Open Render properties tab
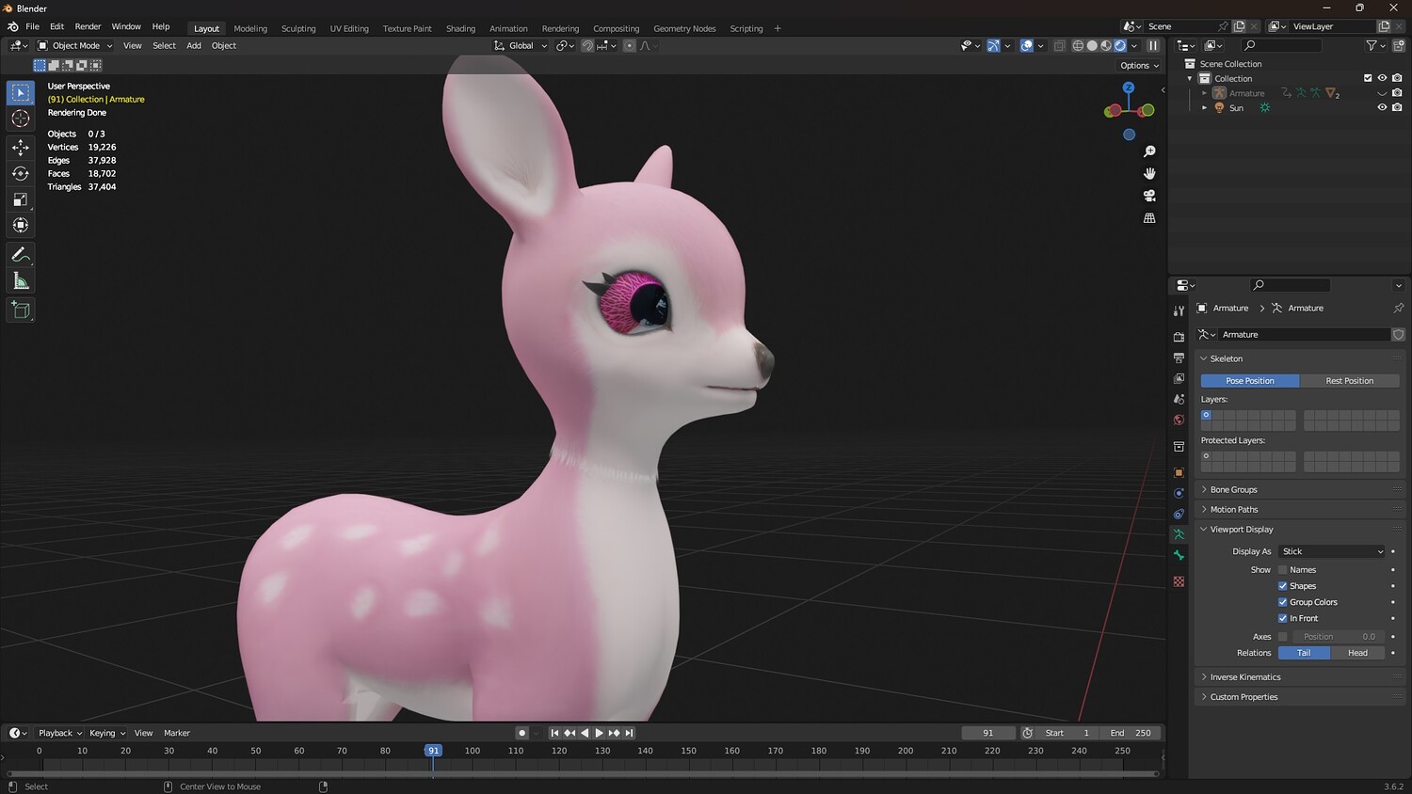1412x794 pixels. (x=1179, y=337)
